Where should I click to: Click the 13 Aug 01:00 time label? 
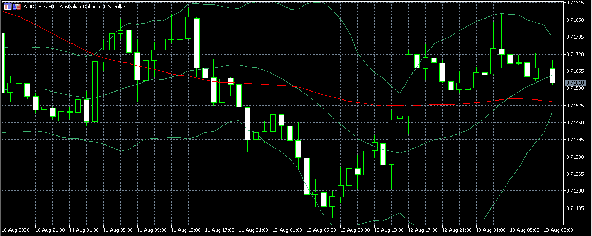(491, 230)
